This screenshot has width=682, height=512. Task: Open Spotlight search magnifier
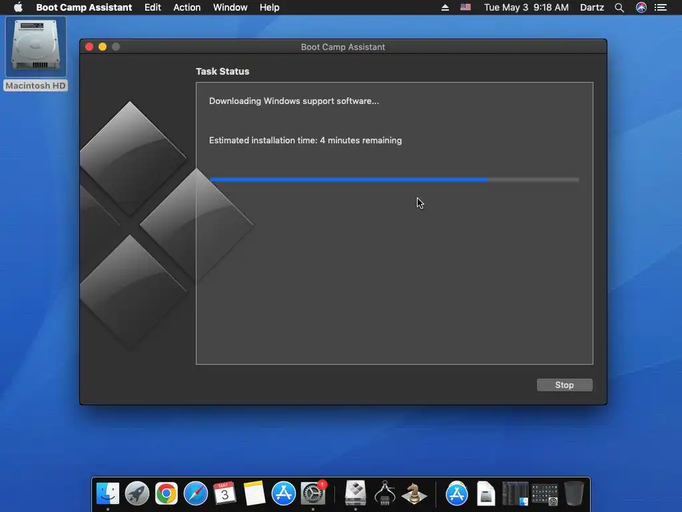pyautogui.click(x=619, y=7)
